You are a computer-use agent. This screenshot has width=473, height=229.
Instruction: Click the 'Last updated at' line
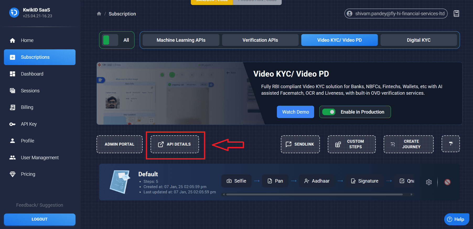(180, 192)
